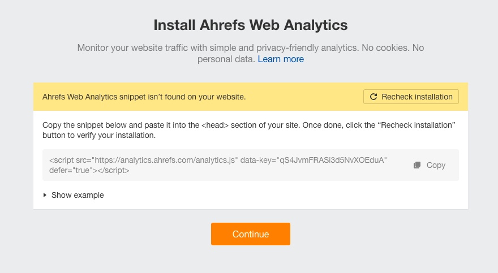Click the circular refresh arrow icon
Image resolution: width=498 pixels, height=273 pixels.
click(x=373, y=97)
